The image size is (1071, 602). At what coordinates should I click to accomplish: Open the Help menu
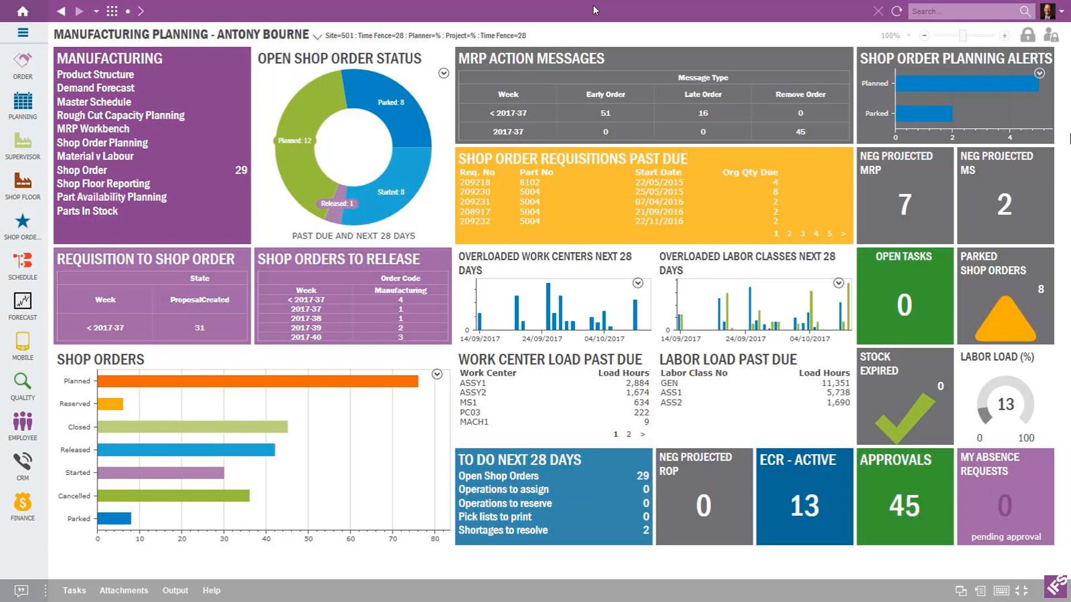point(211,590)
